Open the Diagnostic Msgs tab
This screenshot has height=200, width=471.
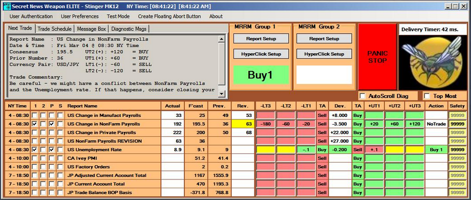click(x=129, y=29)
